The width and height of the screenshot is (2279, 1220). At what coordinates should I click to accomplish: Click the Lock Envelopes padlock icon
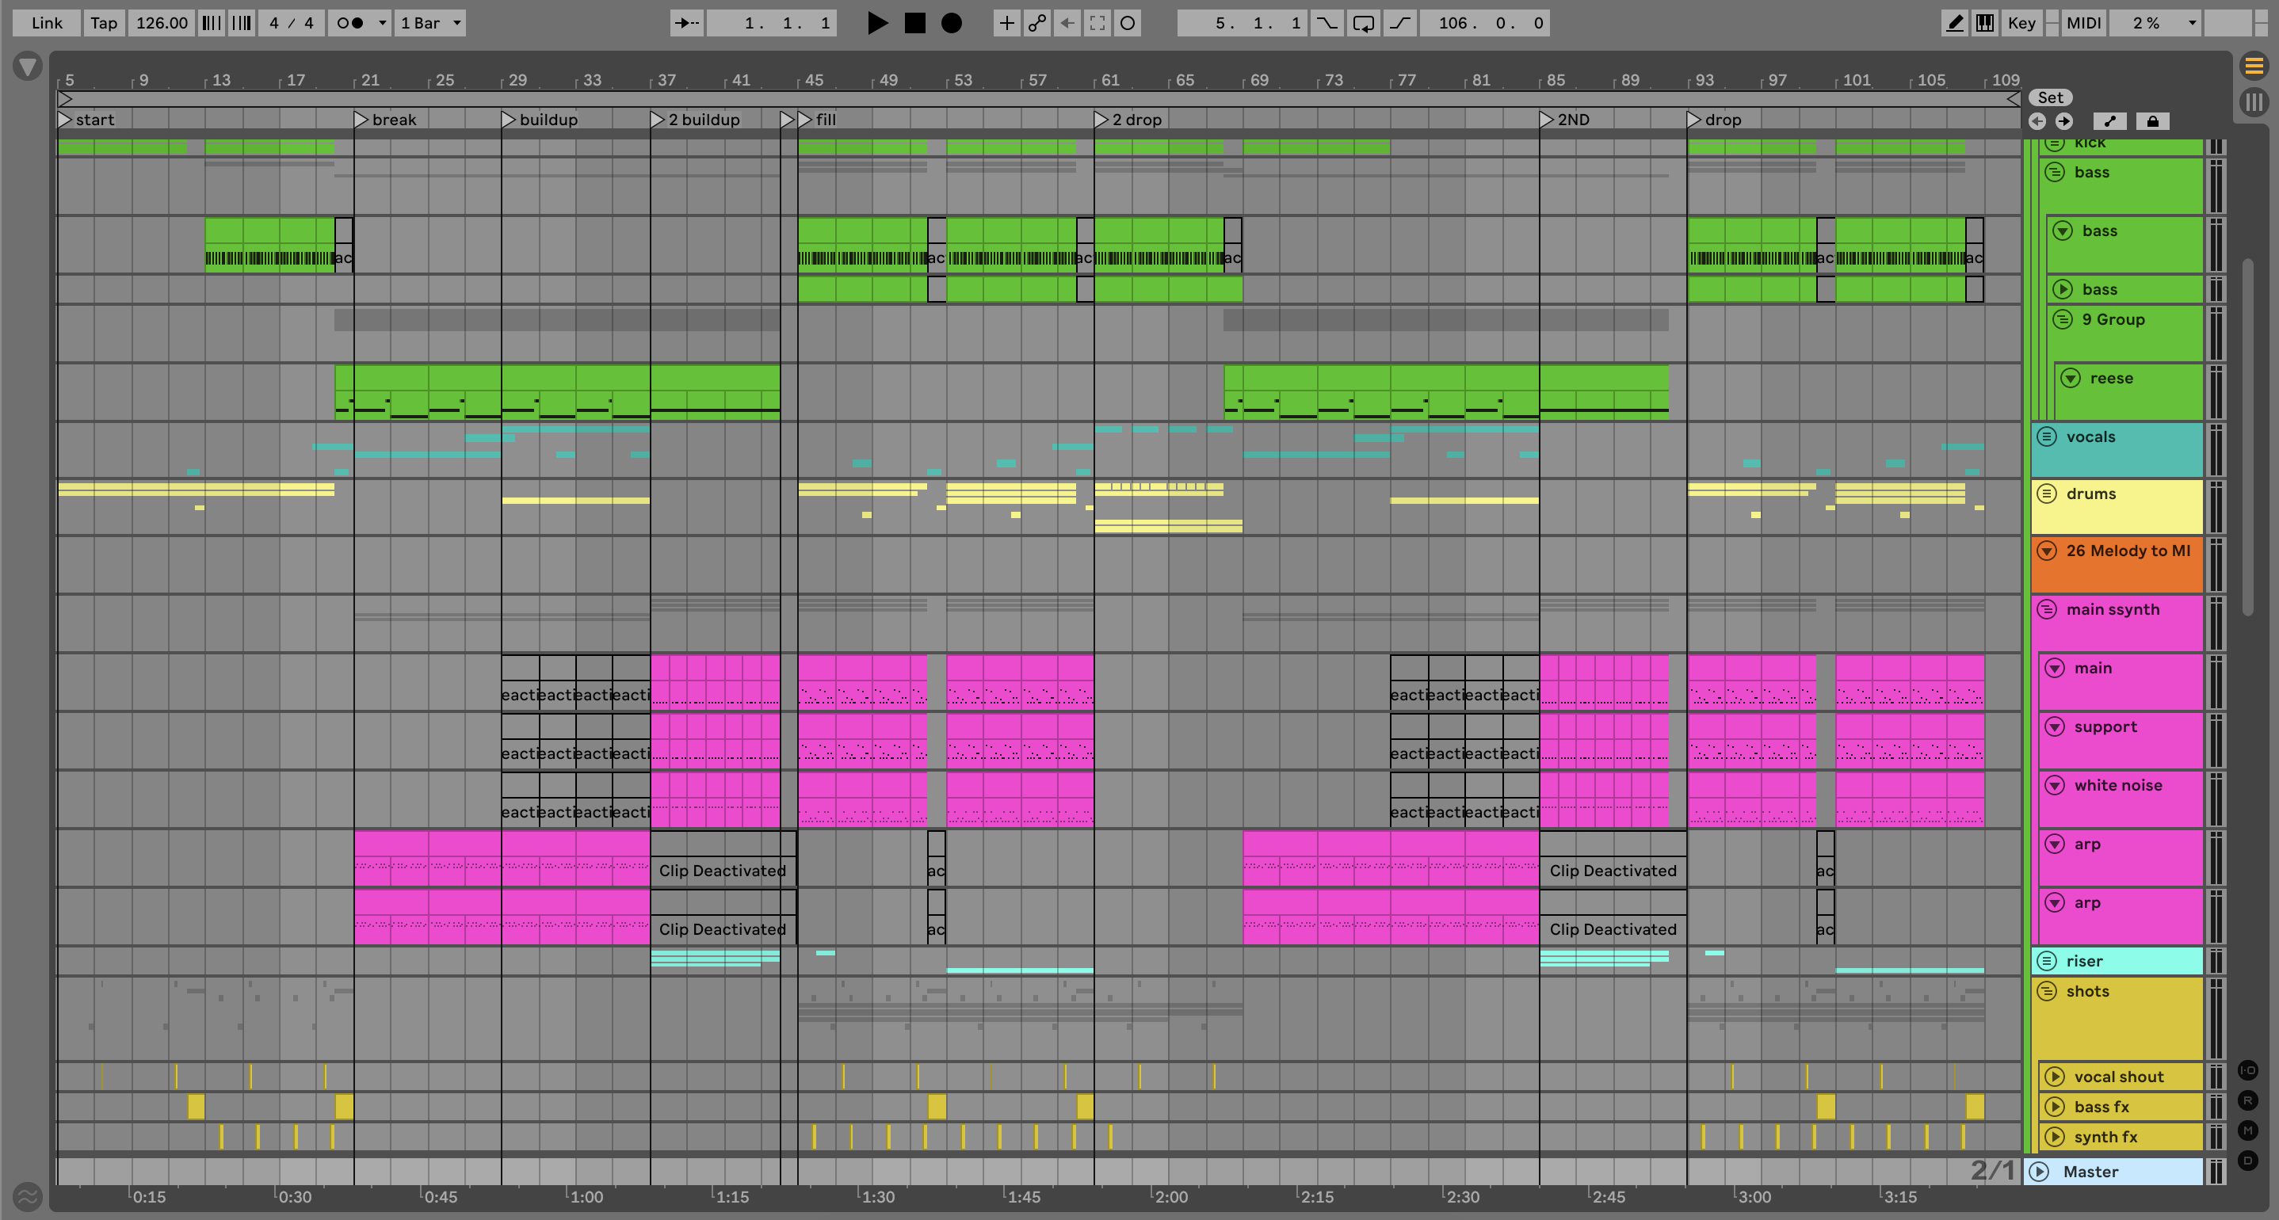click(x=2152, y=121)
